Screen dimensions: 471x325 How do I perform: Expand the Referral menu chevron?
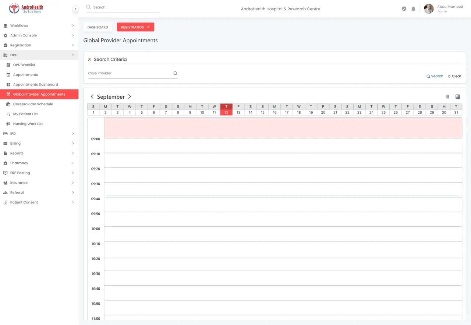(x=73, y=192)
